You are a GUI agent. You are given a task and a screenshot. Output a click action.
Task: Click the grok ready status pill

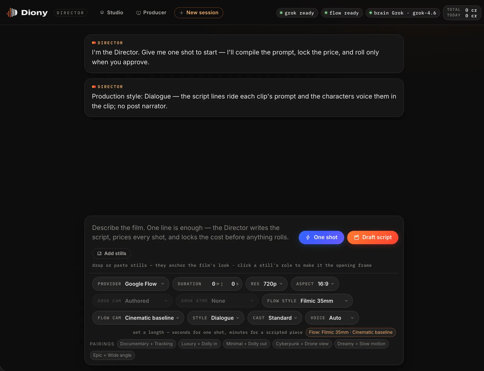point(297,13)
